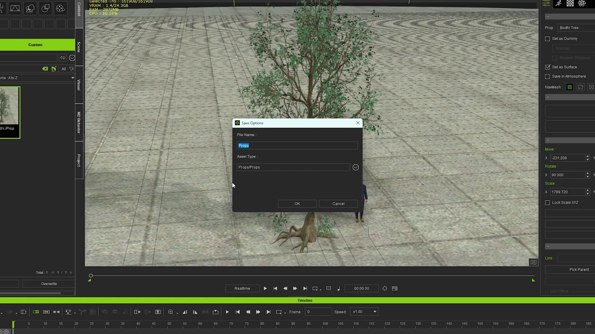Click the Overwrite button
Viewport: 595px width, 334px height.
(x=49, y=284)
